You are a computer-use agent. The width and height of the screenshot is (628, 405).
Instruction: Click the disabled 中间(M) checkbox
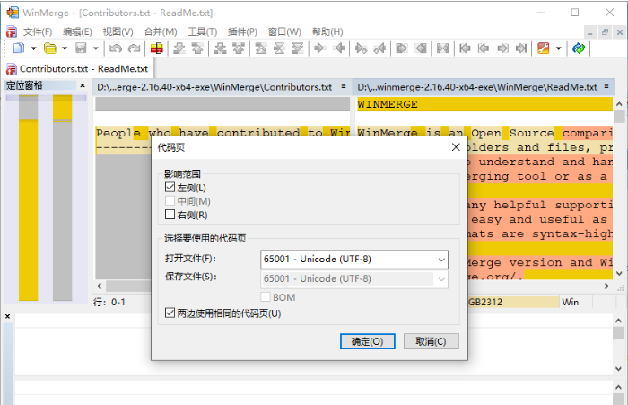coord(170,201)
